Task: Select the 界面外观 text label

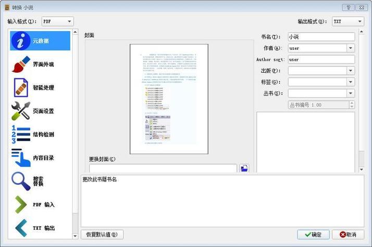Action: tap(43, 64)
